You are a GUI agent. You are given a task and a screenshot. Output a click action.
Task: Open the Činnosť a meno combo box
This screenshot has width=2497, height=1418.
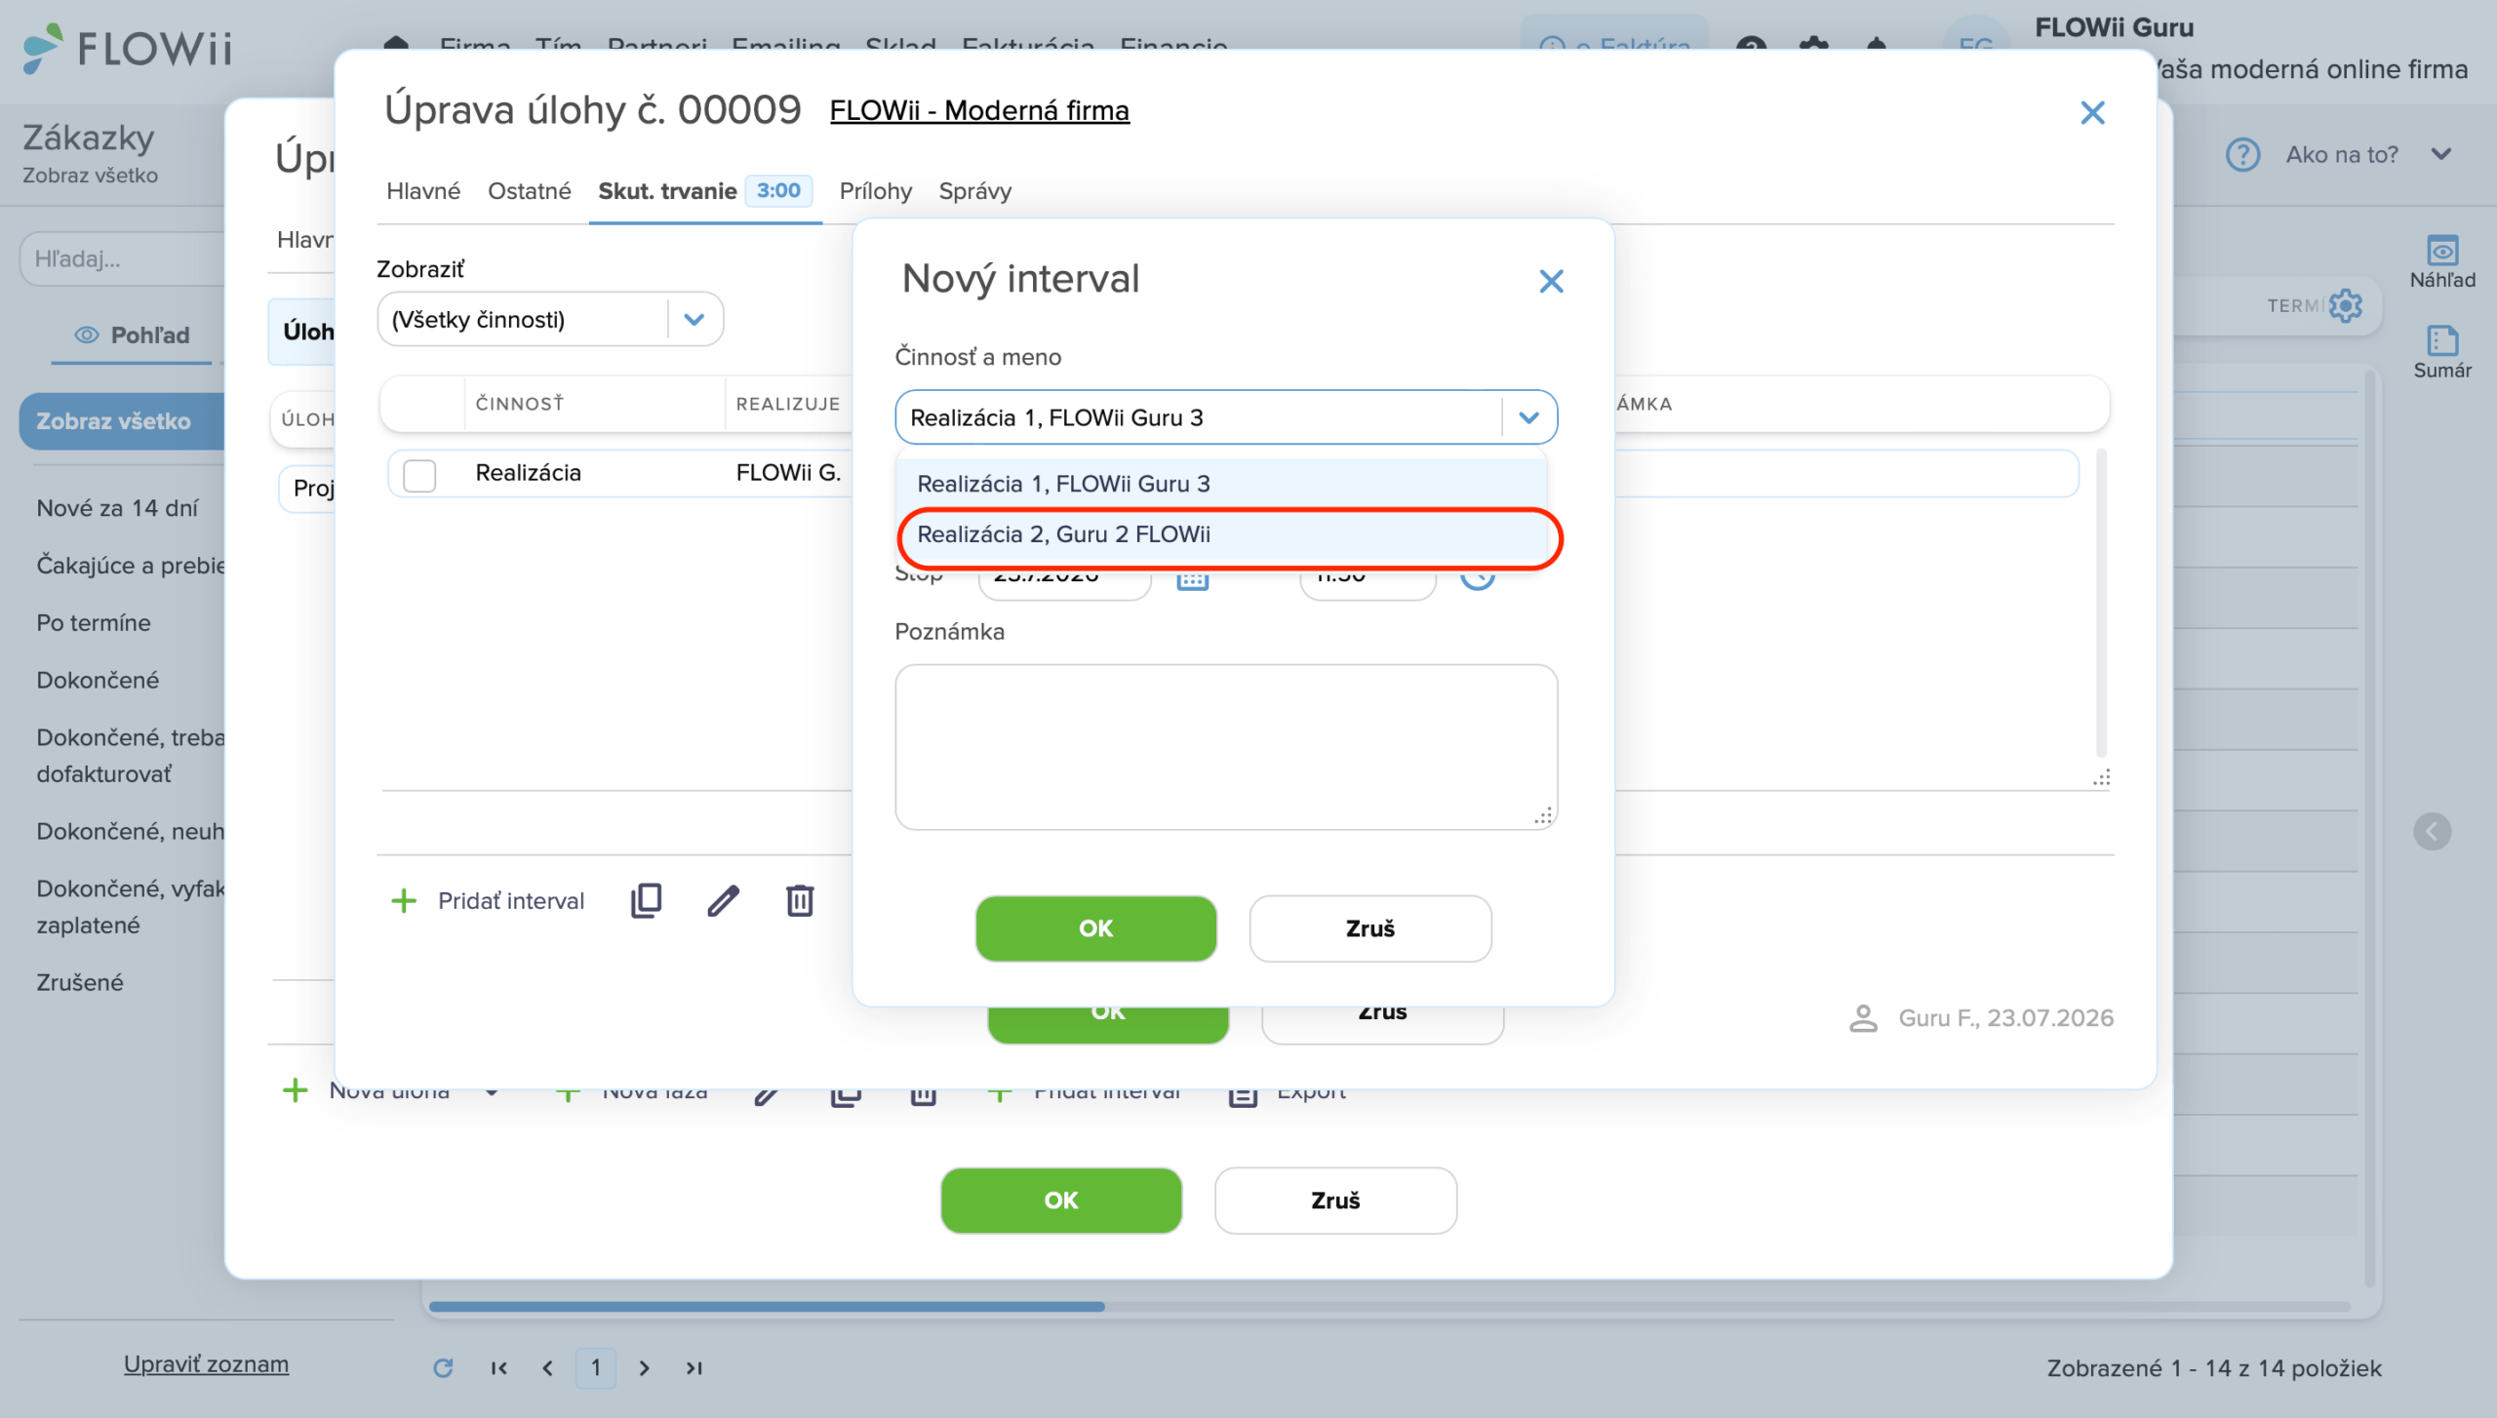point(1225,417)
